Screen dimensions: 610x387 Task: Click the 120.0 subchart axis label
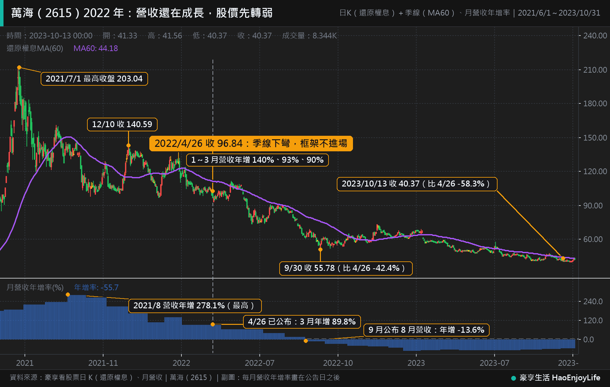593,321
